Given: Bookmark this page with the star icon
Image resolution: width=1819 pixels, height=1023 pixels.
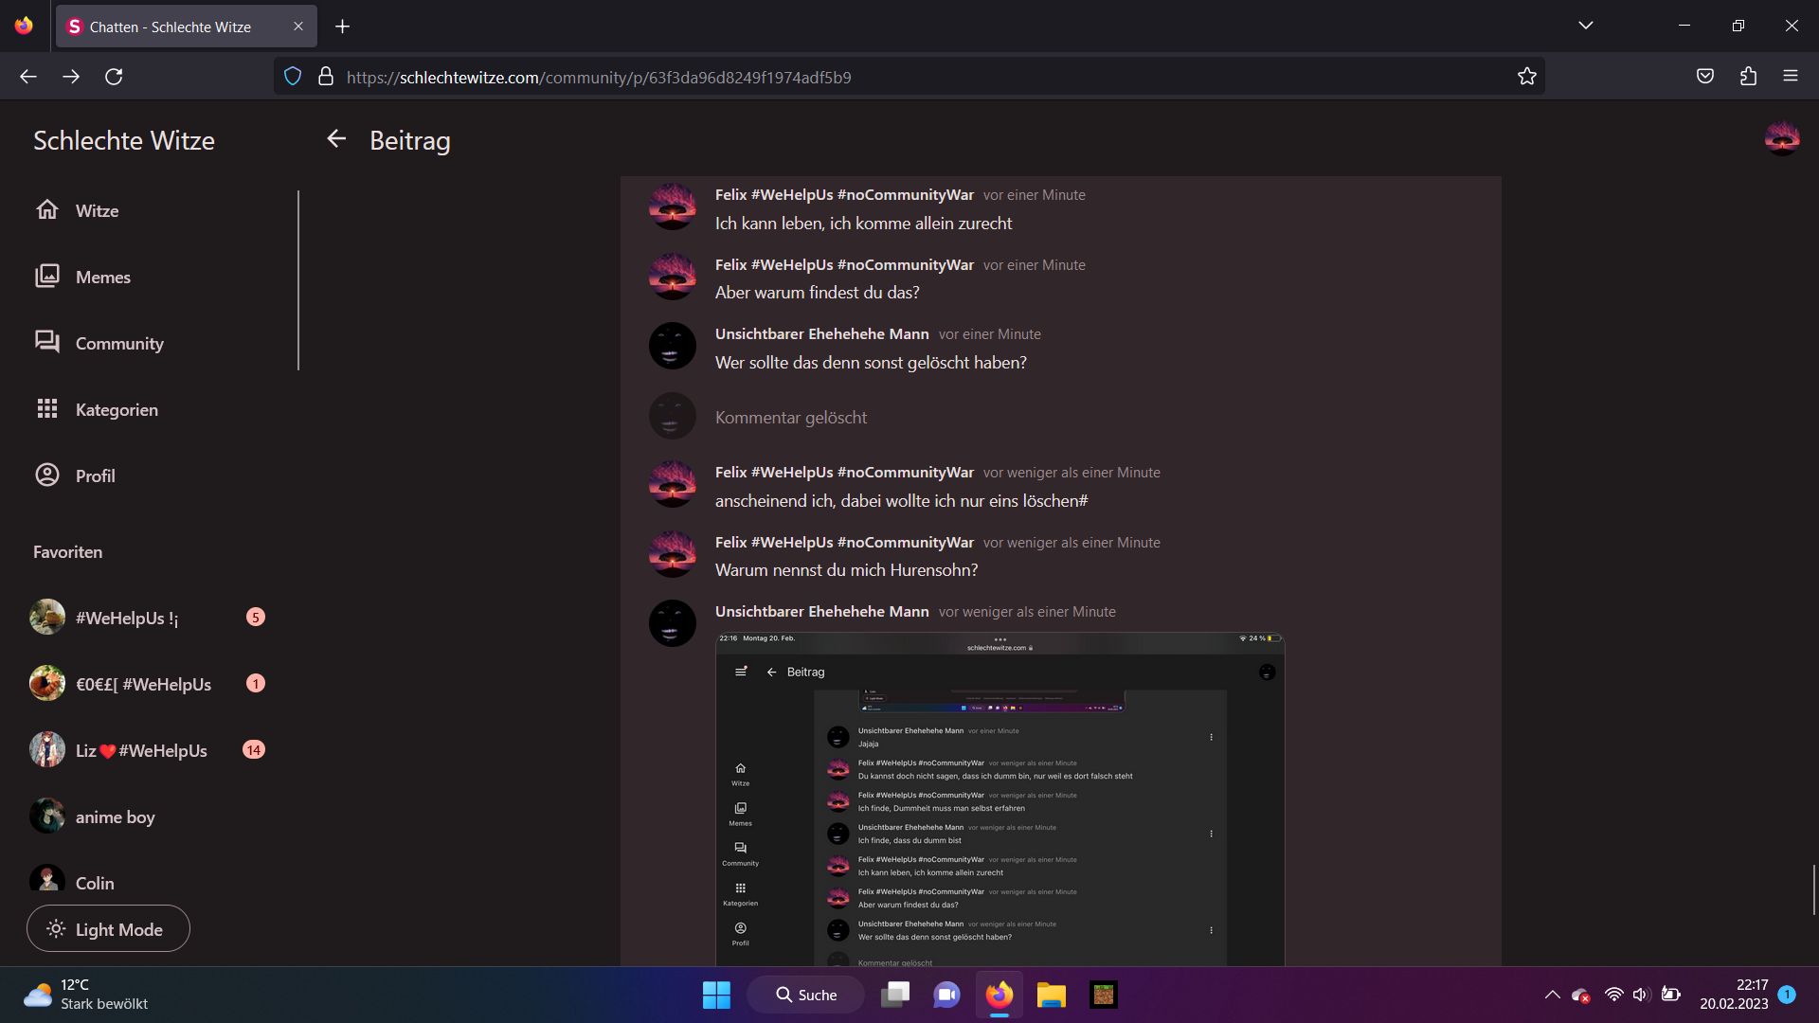Looking at the screenshot, I should point(1526,77).
